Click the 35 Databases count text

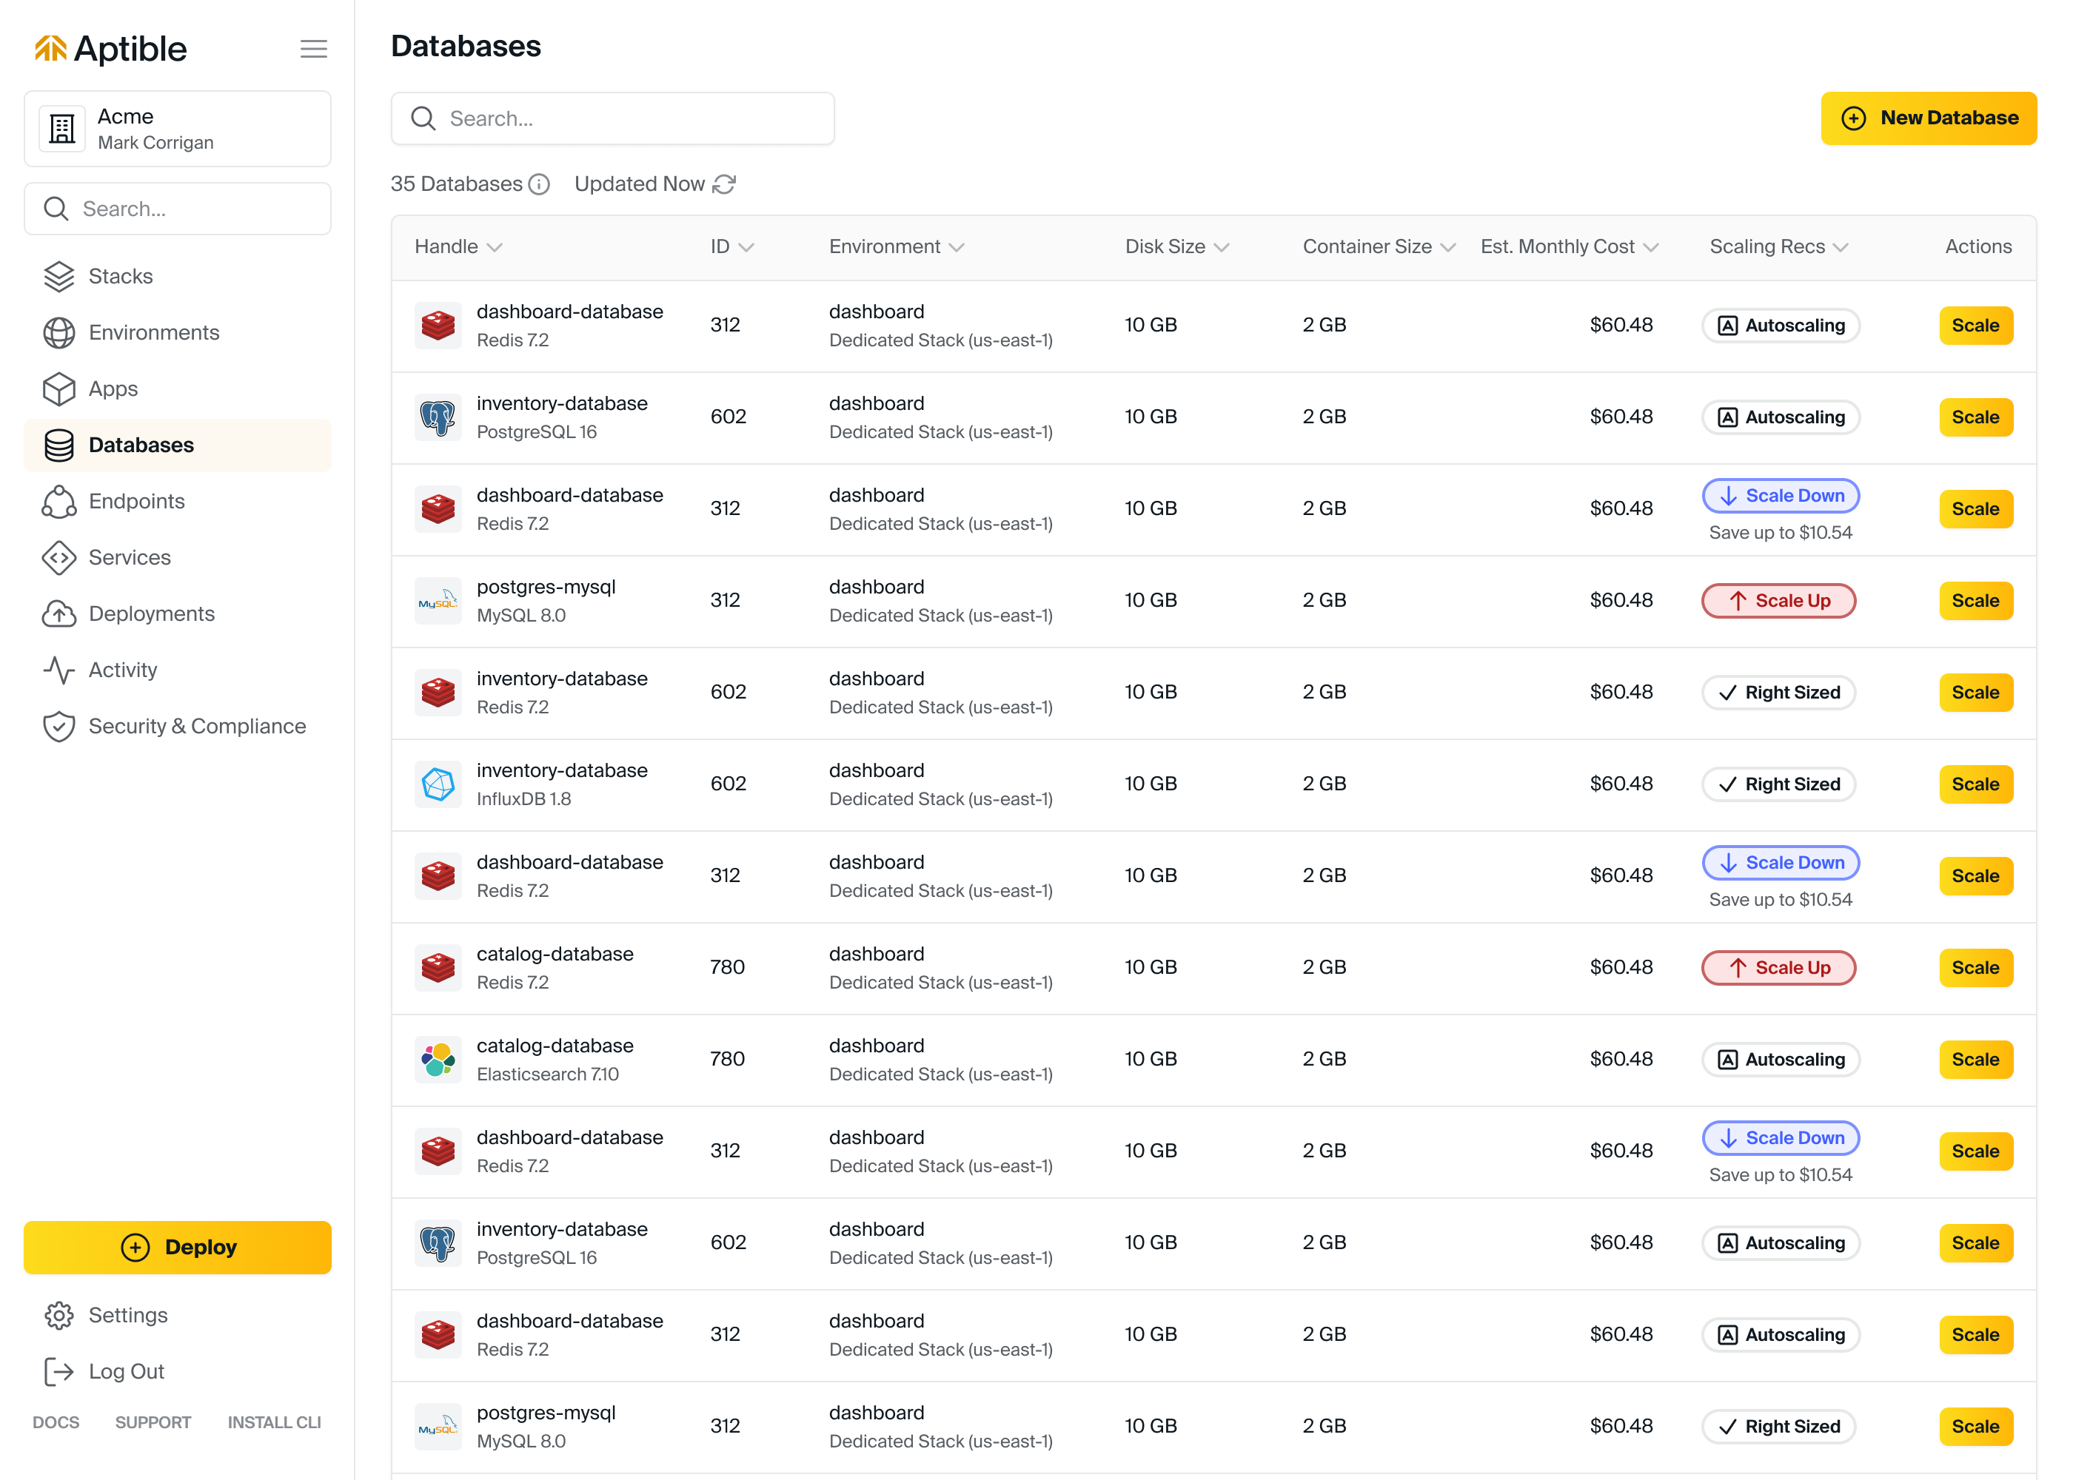(457, 185)
